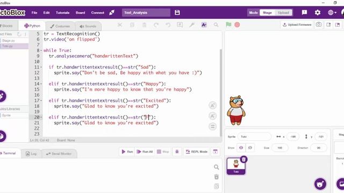
Task: Click the Run All button
Action: click(x=145, y=152)
